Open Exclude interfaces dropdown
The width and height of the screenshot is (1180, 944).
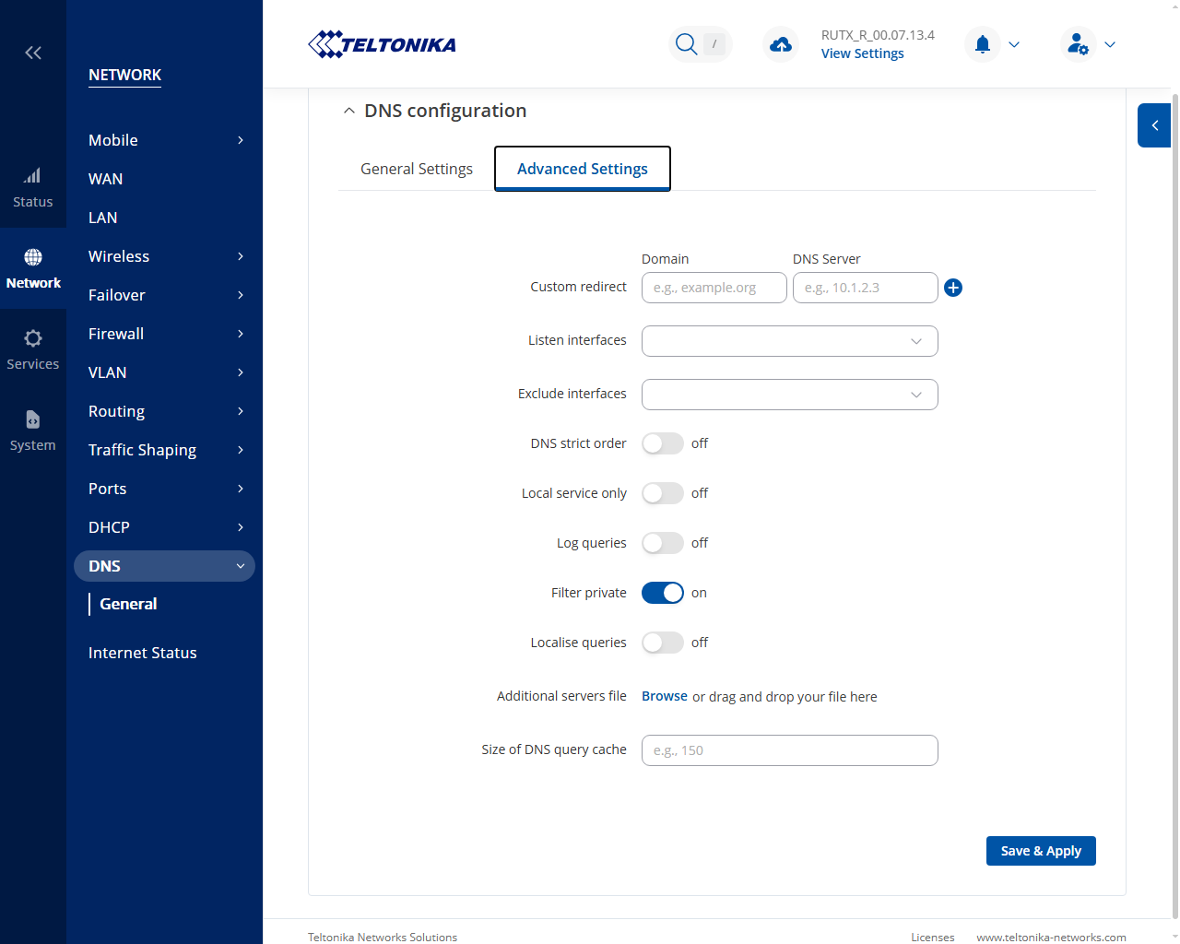point(790,395)
